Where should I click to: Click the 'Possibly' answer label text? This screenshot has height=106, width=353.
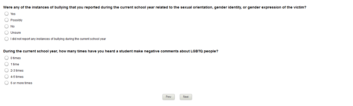[x=16, y=20]
